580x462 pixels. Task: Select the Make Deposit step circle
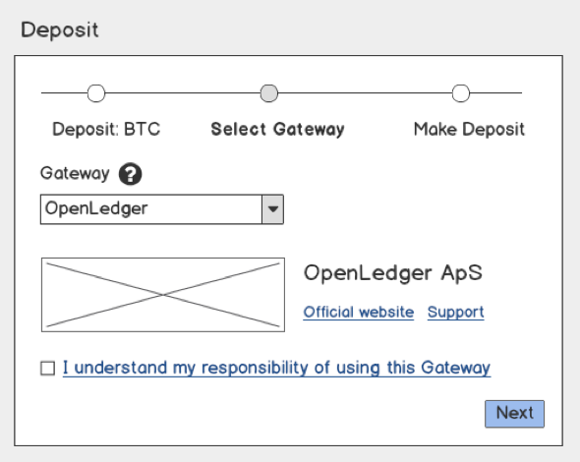(461, 93)
